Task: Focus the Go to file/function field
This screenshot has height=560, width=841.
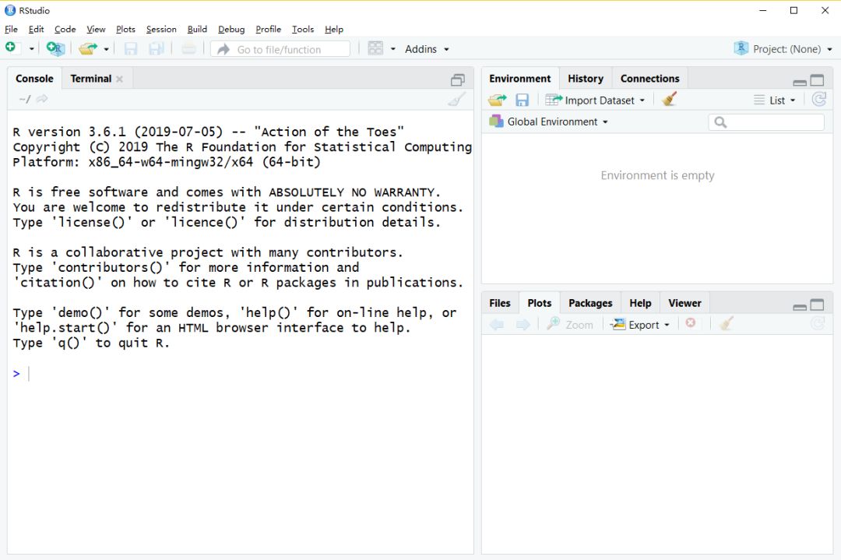Action: click(280, 49)
